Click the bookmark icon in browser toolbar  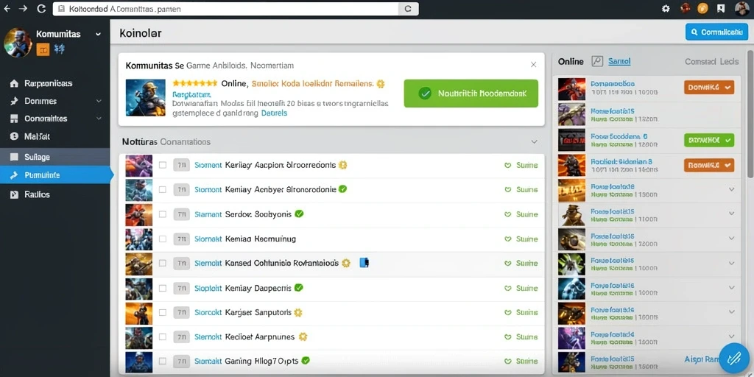point(720,8)
